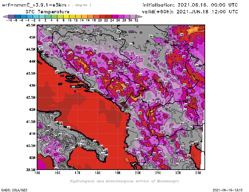
Task: Click the 44N latitude axis label
Action: 32,61
